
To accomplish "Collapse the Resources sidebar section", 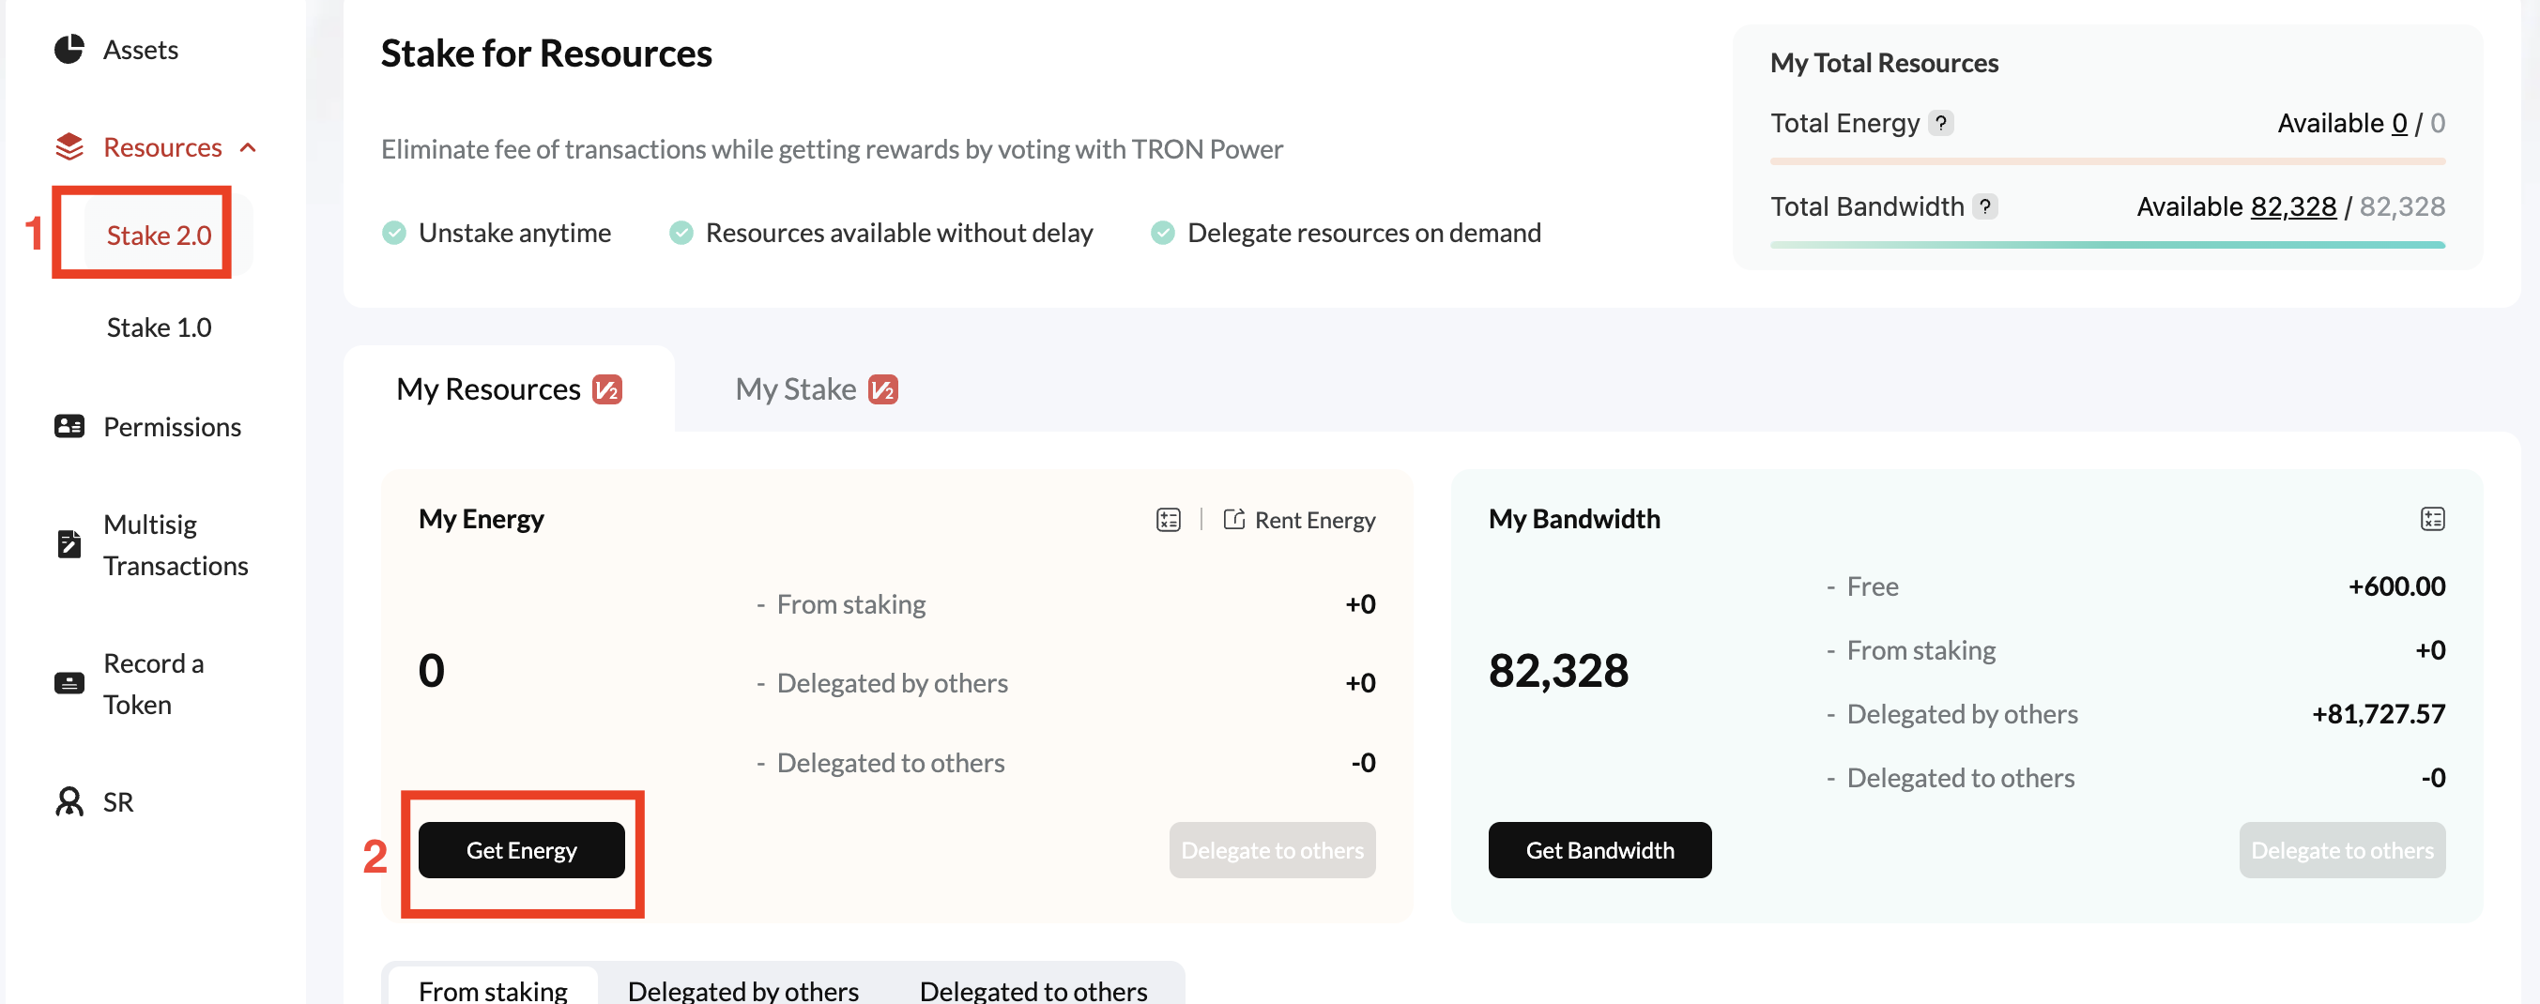I will pos(249,148).
